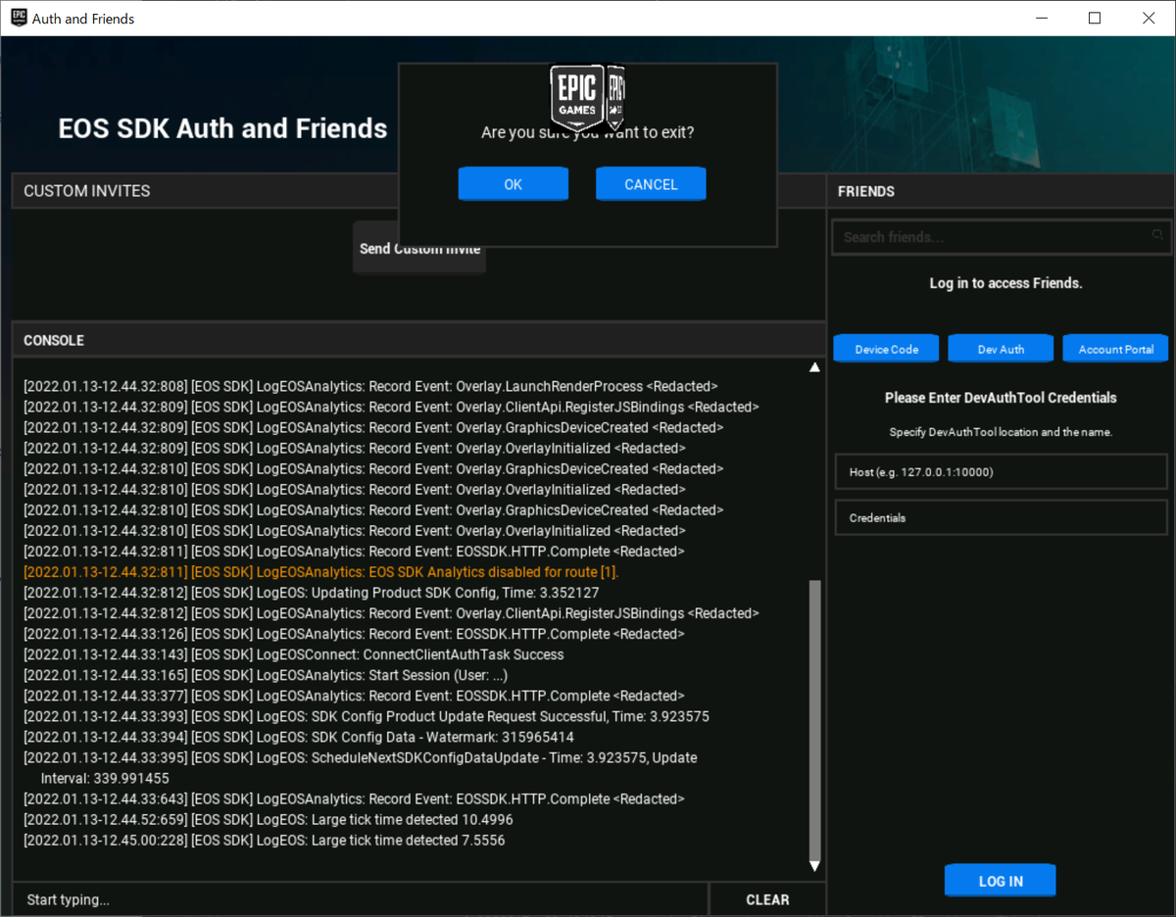This screenshot has height=917, width=1176.
Task: Click the orange Analytics disabled log line
Action: click(321, 572)
